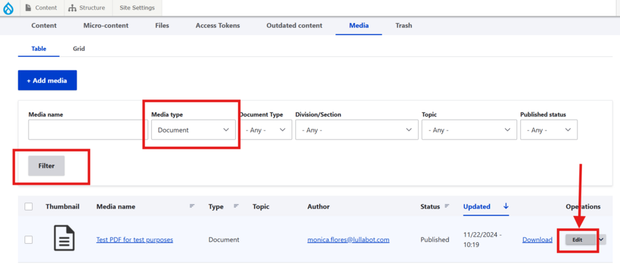Go to the Trash tab
Image resolution: width=620 pixels, height=264 pixels.
coord(404,26)
